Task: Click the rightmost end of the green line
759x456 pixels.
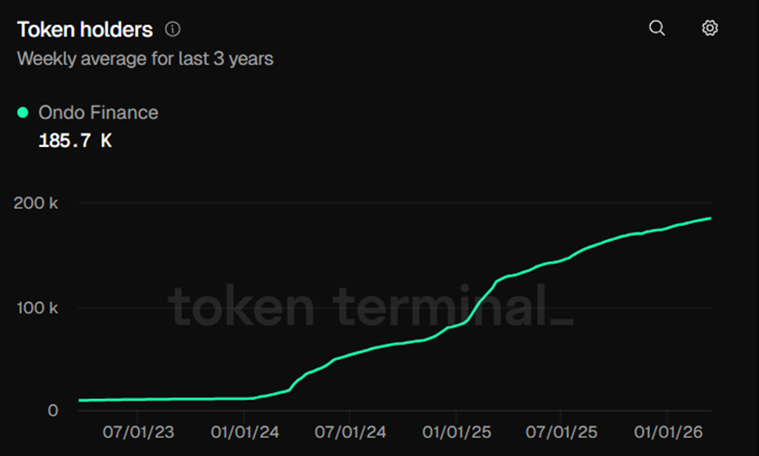Action: (x=710, y=218)
